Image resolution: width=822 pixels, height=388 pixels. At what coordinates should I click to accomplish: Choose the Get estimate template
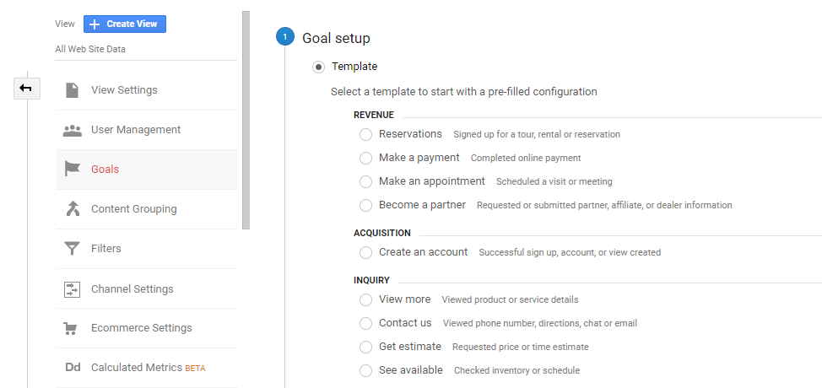tap(365, 347)
